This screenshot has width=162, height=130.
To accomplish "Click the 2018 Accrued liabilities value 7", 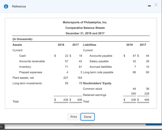I will point(135,67).
